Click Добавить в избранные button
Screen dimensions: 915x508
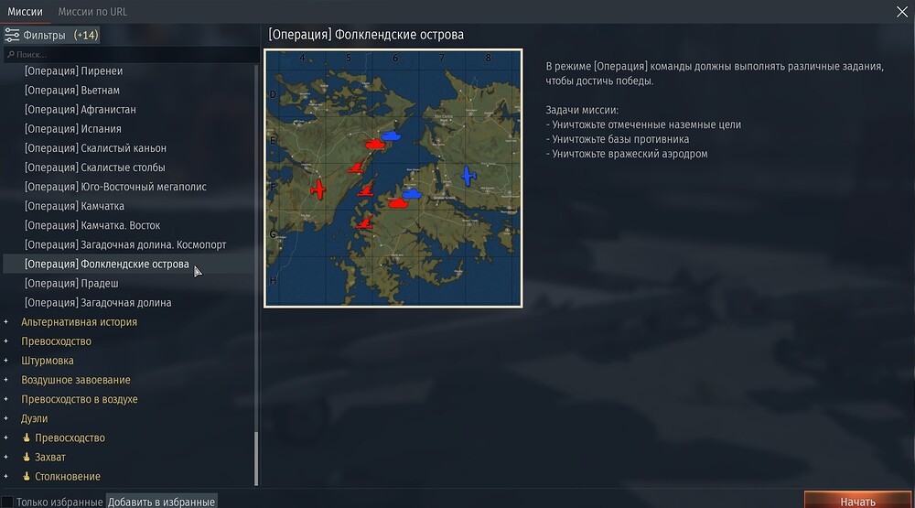pos(161,502)
